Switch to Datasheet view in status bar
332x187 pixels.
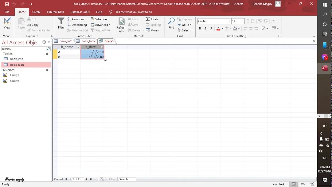tap(294, 184)
